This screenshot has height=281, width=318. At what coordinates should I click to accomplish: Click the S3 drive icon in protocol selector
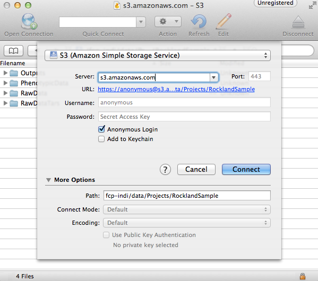click(x=54, y=55)
